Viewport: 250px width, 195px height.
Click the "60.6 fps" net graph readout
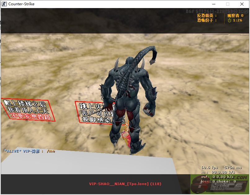point(209,168)
